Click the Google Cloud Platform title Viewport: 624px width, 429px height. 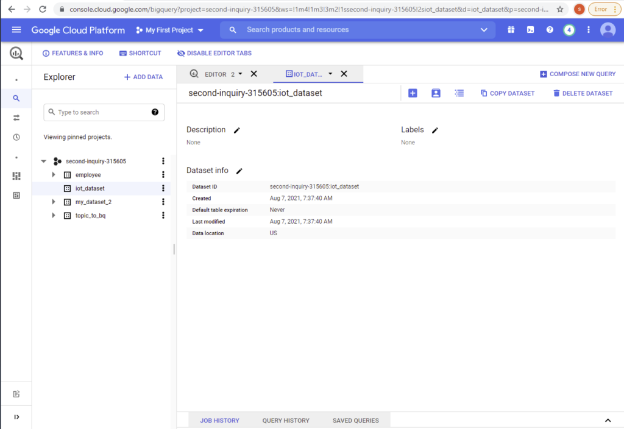pyautogui.click(x=78, y=30)
